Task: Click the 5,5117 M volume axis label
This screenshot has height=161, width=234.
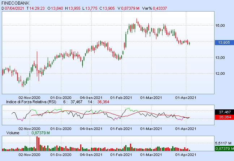Action: pos(223,143)
